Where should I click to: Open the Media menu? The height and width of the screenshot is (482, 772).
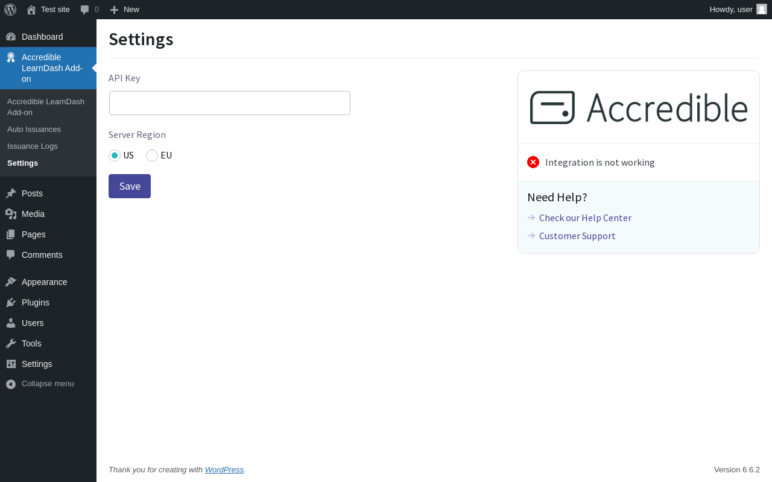point(48,214)
